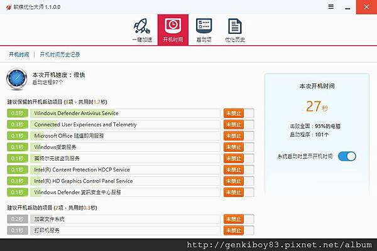Select 打印机服务 row text
Viewport: 377px width, 251px height.
(46, 230)
